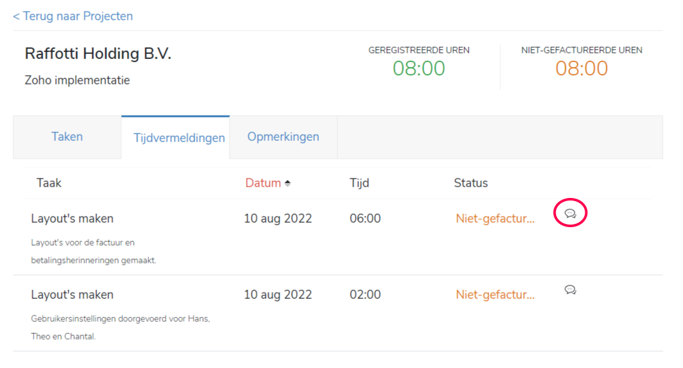The width and height of the screenshot is (683, 368).
Task: Select second Layout's maken task entry
Action: pos(72,295)
